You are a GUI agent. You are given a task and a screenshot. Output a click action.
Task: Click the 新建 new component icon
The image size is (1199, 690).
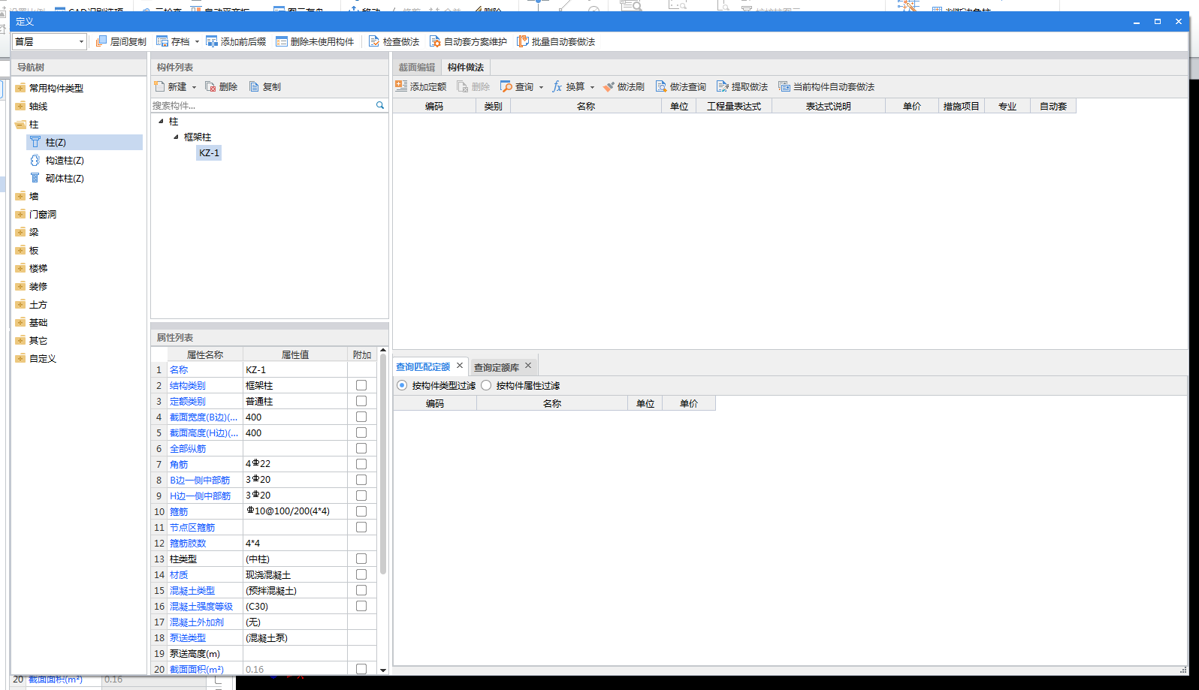click(159, 86)
